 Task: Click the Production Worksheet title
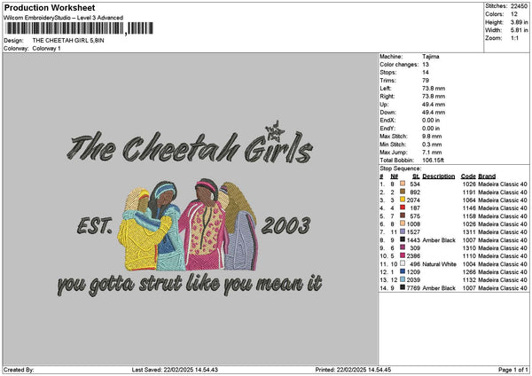tap(50, 7)
